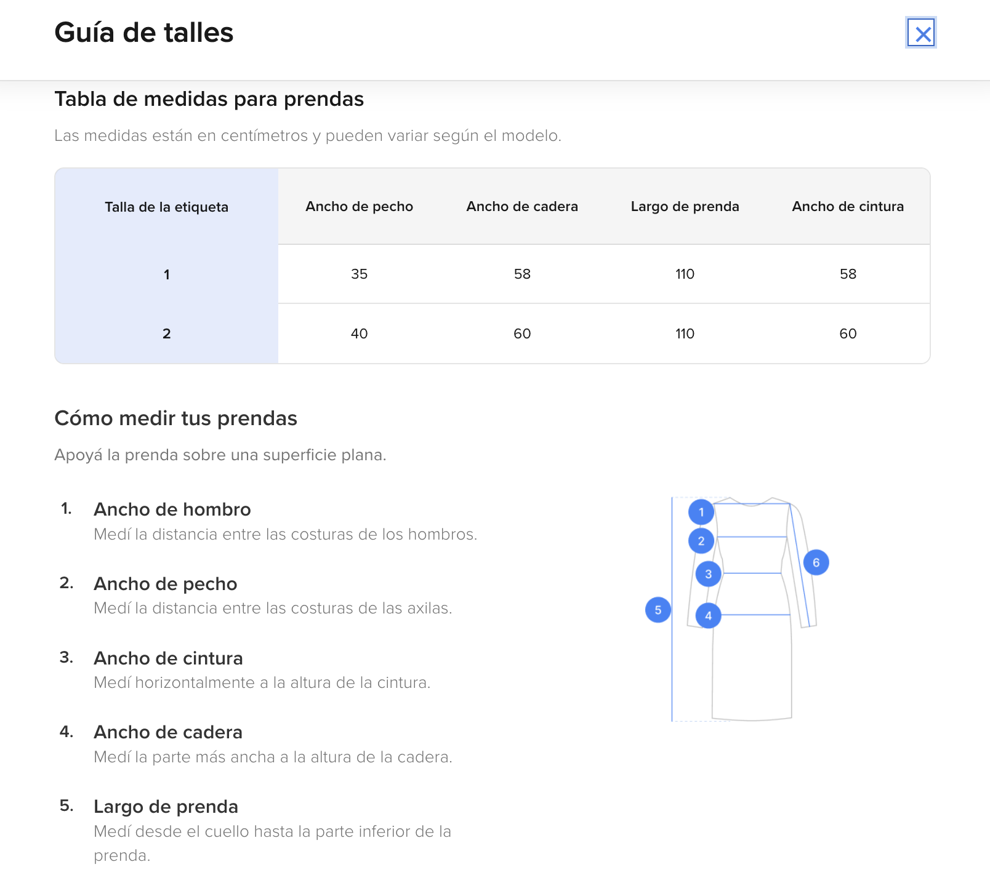Click the blue marker 2 on diagram
The height and width of the screenshot is (870, 990).
(x=701, y=541)
